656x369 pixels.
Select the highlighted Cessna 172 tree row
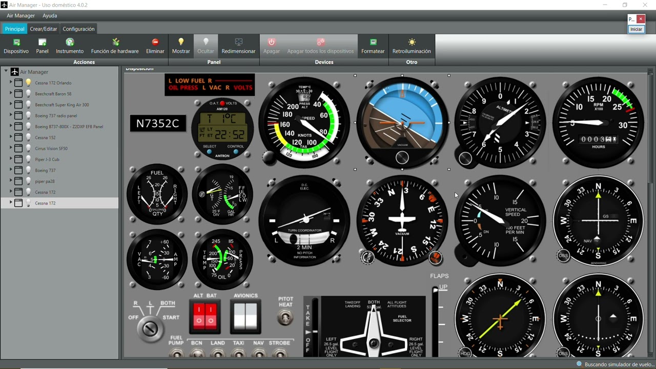[59, 203]
